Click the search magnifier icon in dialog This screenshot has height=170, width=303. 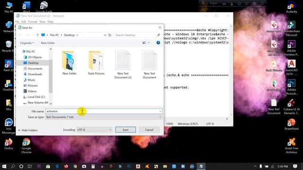(x=159, y=35)
